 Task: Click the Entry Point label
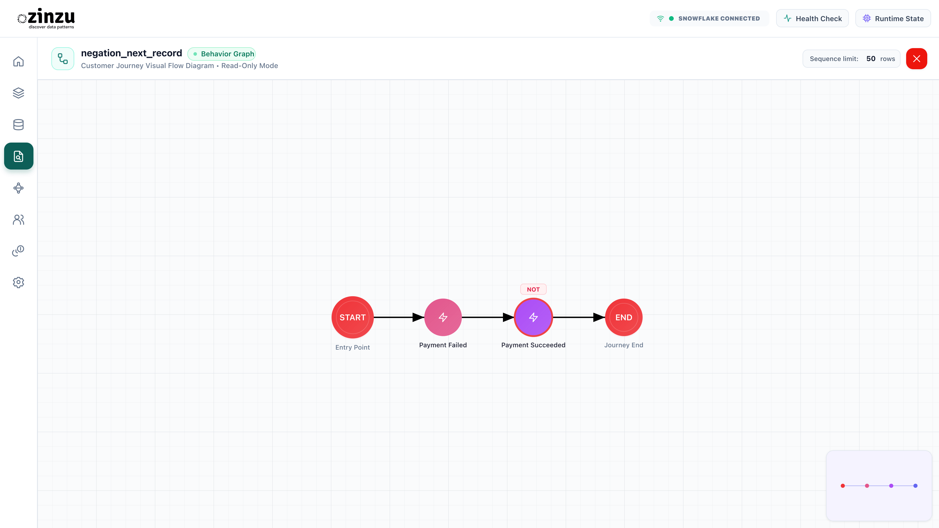(352, 347)
